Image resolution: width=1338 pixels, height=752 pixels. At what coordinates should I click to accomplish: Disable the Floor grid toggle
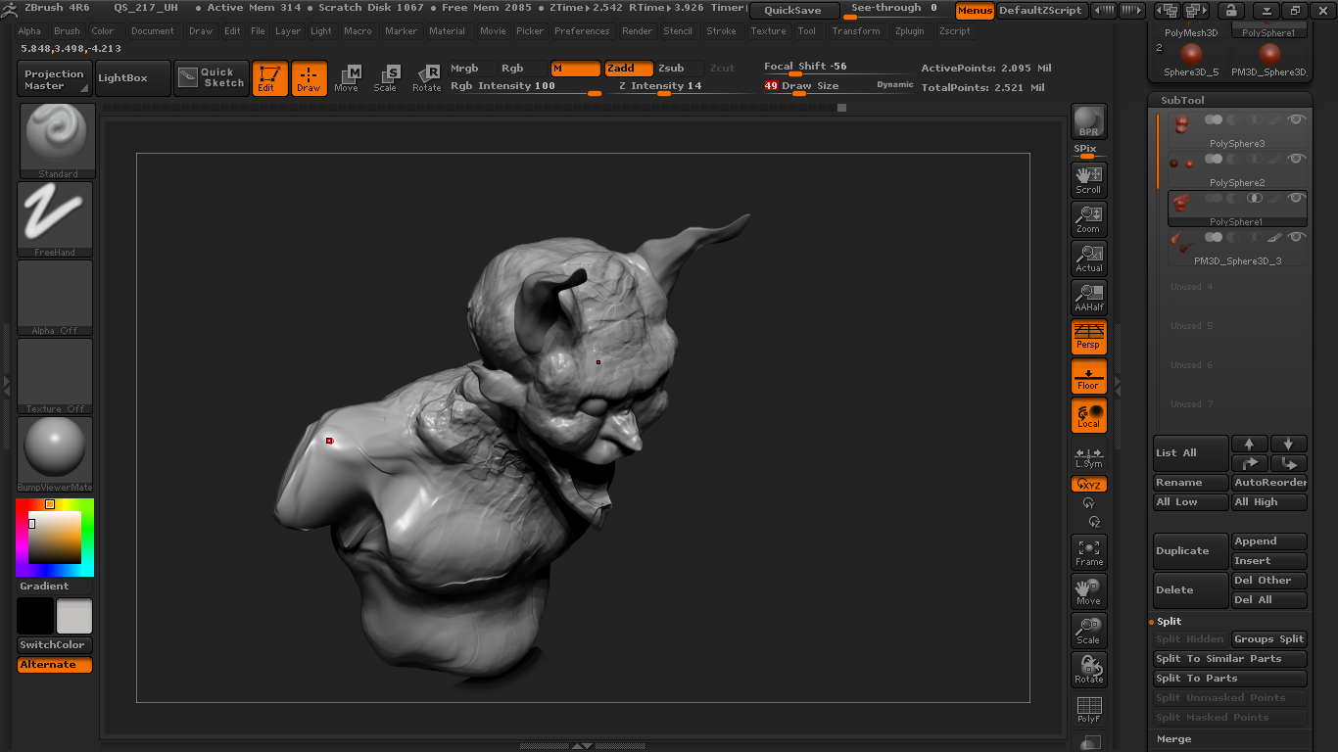click(x=1088, y=376)
